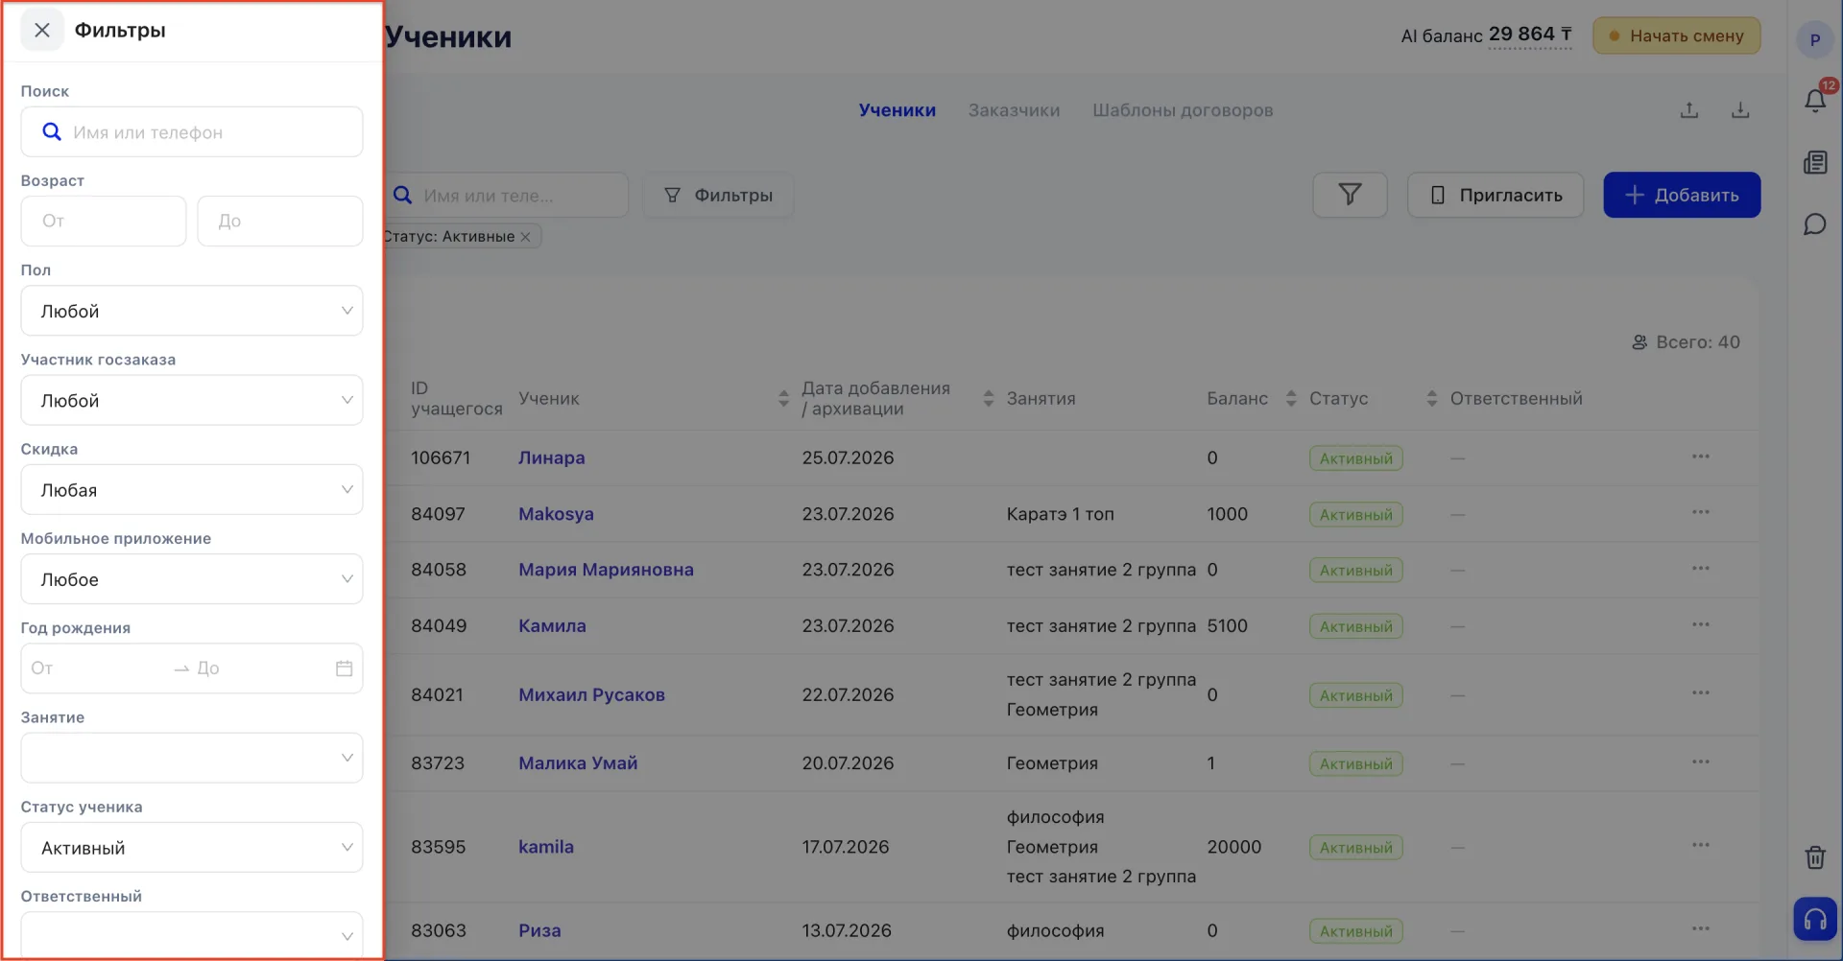
Task: Click the download import icon
Action: tap(1740, 110)
